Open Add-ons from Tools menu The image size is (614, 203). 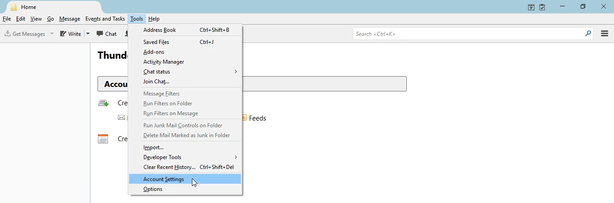(x=185, y=52)
